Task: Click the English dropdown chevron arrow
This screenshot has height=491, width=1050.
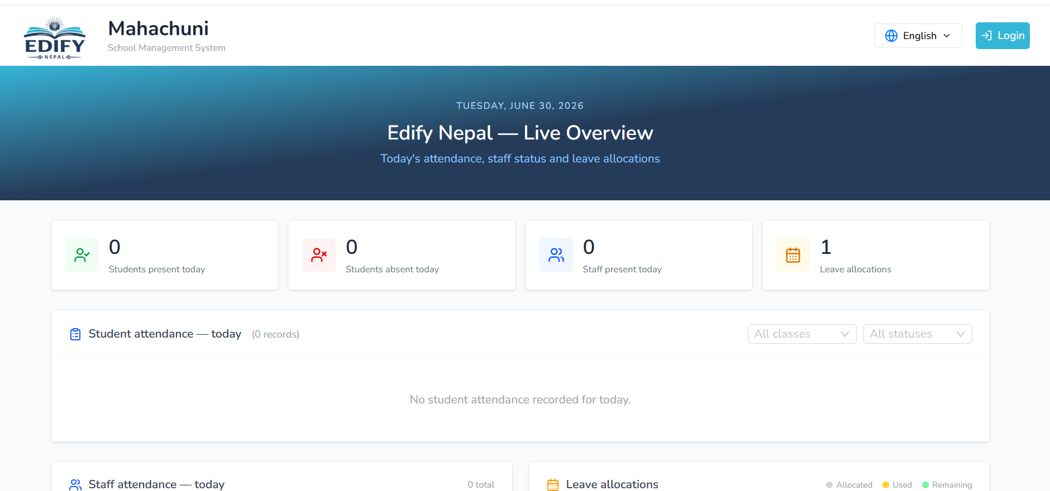Action: [947, 36]
